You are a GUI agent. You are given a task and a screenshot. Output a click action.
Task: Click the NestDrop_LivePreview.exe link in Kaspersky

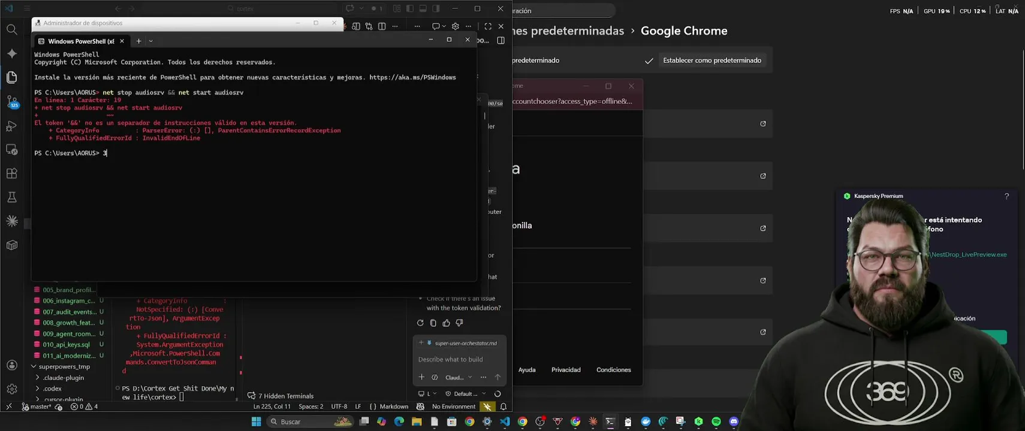[969, 254]
